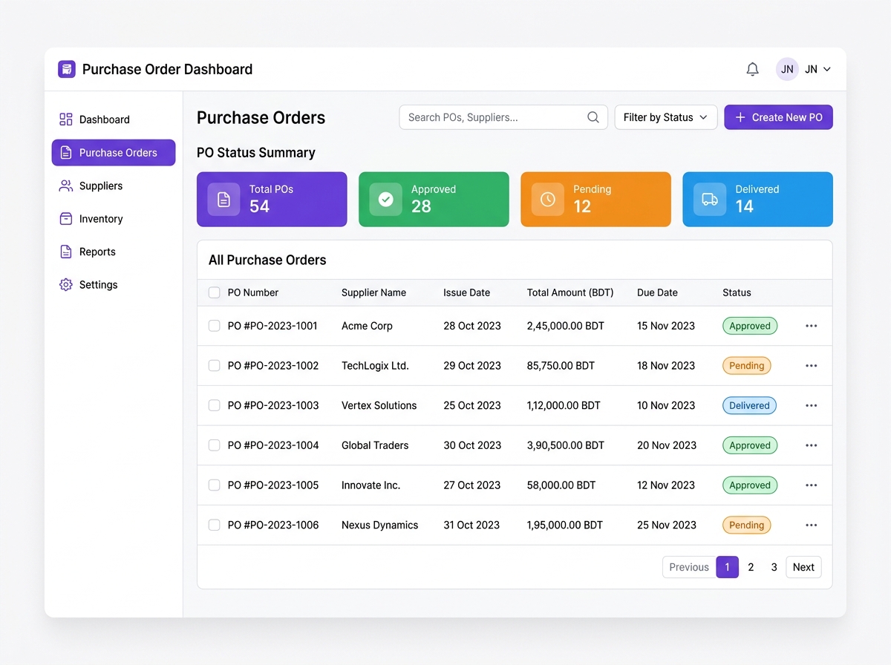891x665 pixels.
Task: Click the Suppliers people icon
Action: tap(66, 186)
